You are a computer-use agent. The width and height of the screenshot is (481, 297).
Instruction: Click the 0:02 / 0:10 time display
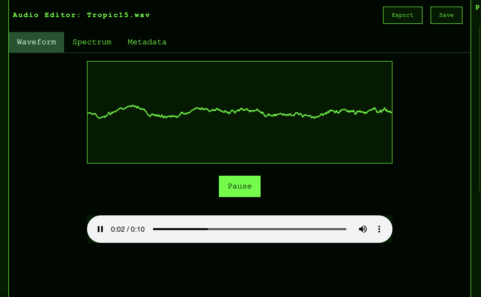coord(128,229)
